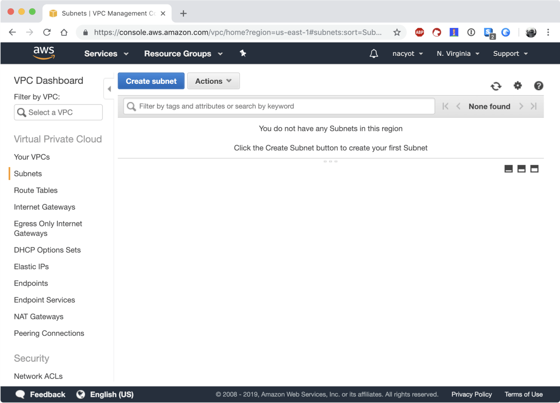The height and width of the screenshot is (403, 560).
Task: Open Peering Connections in sidebar
Action: click(49, 333)
